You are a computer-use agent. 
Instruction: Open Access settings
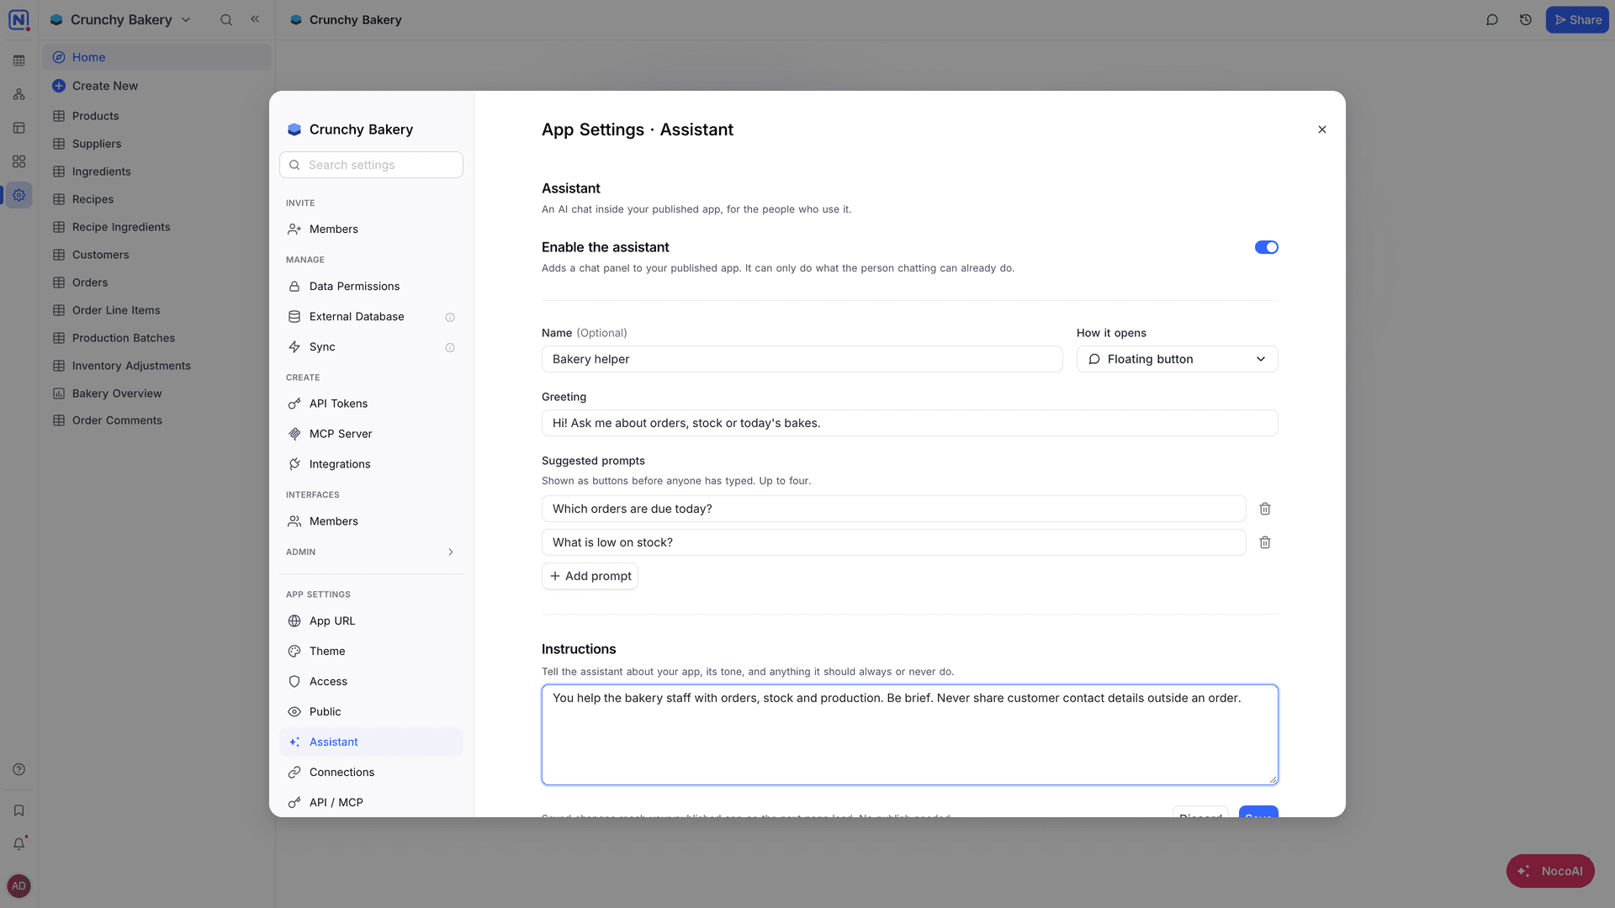point(371,681)
